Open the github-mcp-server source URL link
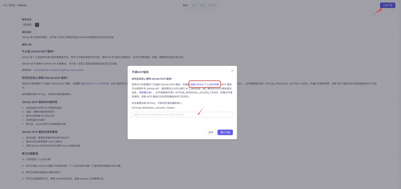This screenshot has height=189, width=401. click(x=59, y=70)
